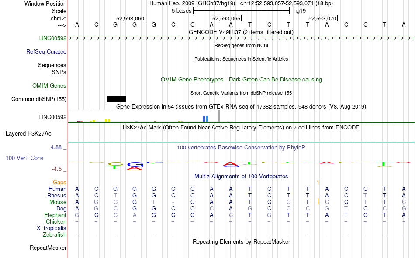
Task: Click Short Genetic Variants from dbSNP title
Action: pyautogui.click(x=241, y=93)
